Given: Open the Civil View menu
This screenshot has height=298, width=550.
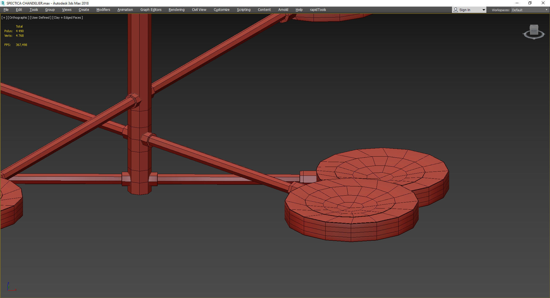Looking at the screenshot, I should [x=199, y=10].
